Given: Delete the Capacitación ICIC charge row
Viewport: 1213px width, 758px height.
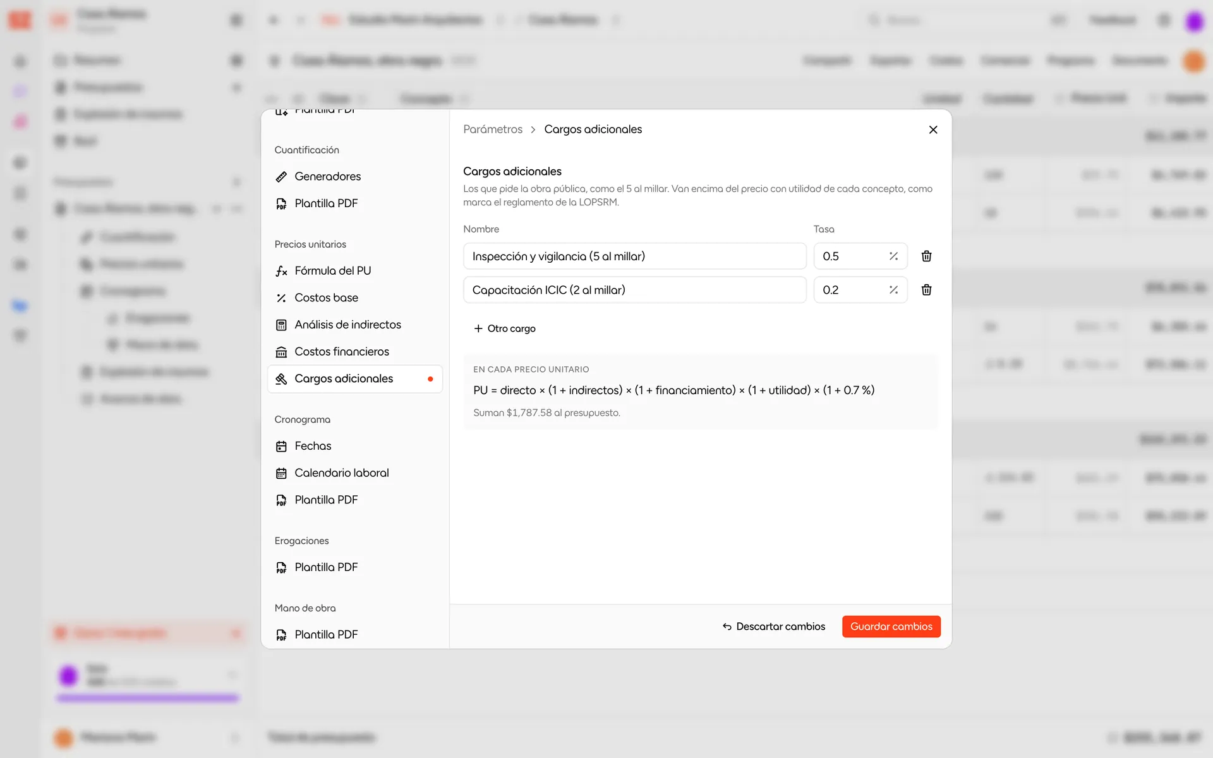Looking at the screenshot, I should (x=926, y=289).
